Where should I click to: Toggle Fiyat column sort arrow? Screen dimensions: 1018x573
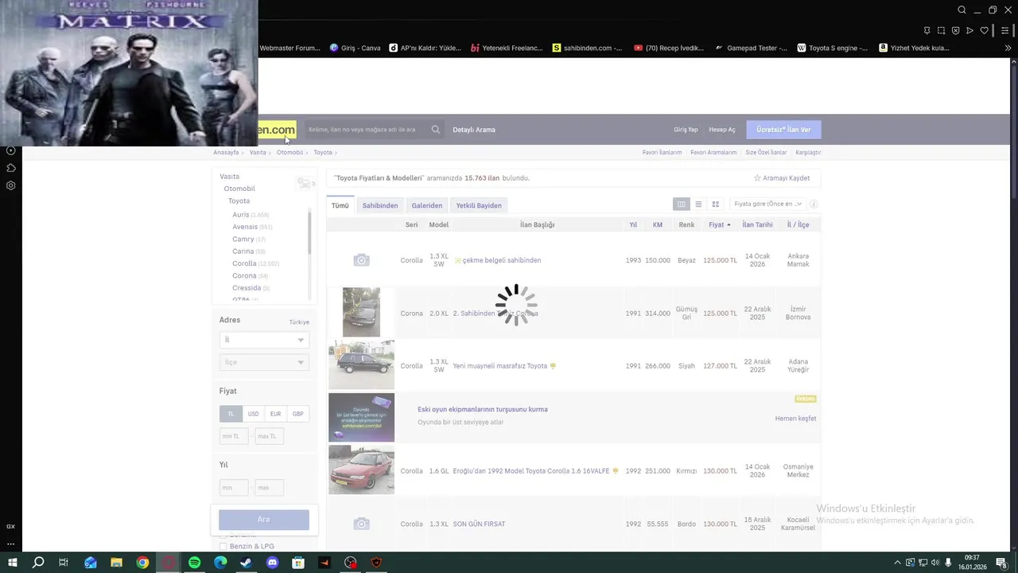coord(729,225)
